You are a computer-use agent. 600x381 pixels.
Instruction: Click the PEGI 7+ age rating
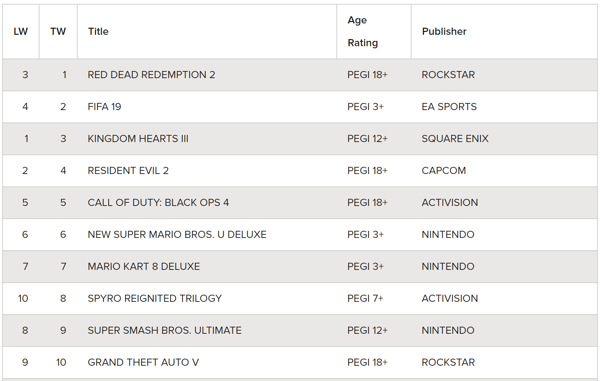coord(365,299)
